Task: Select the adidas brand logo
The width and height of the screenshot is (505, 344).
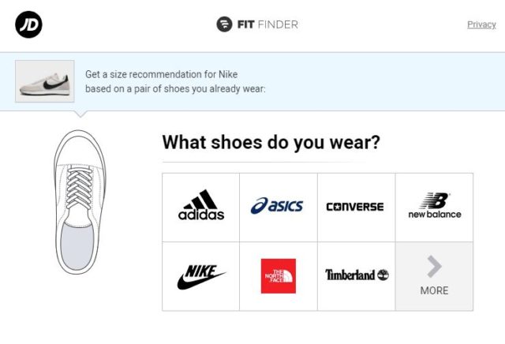Action: 201,206
